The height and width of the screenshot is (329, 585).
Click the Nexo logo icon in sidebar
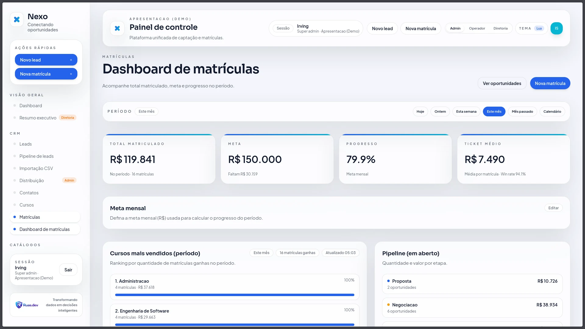pos(17,19)
